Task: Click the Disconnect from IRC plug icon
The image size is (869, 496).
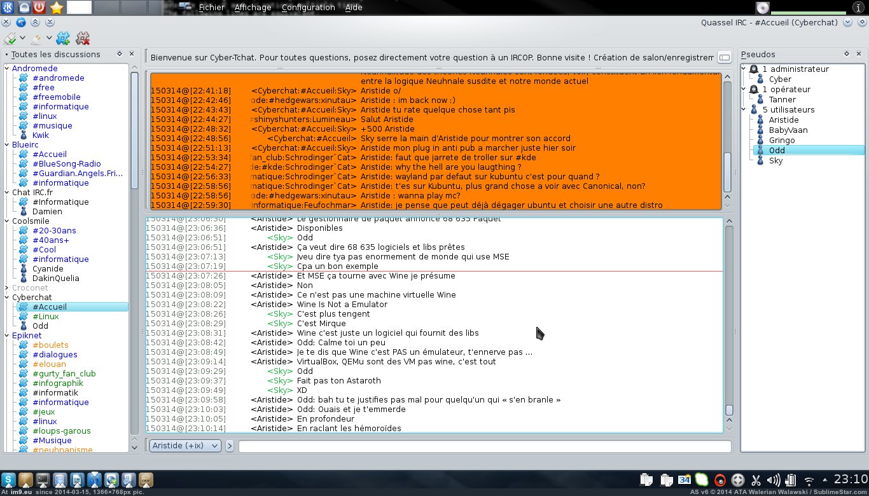Action: point(36,39)
